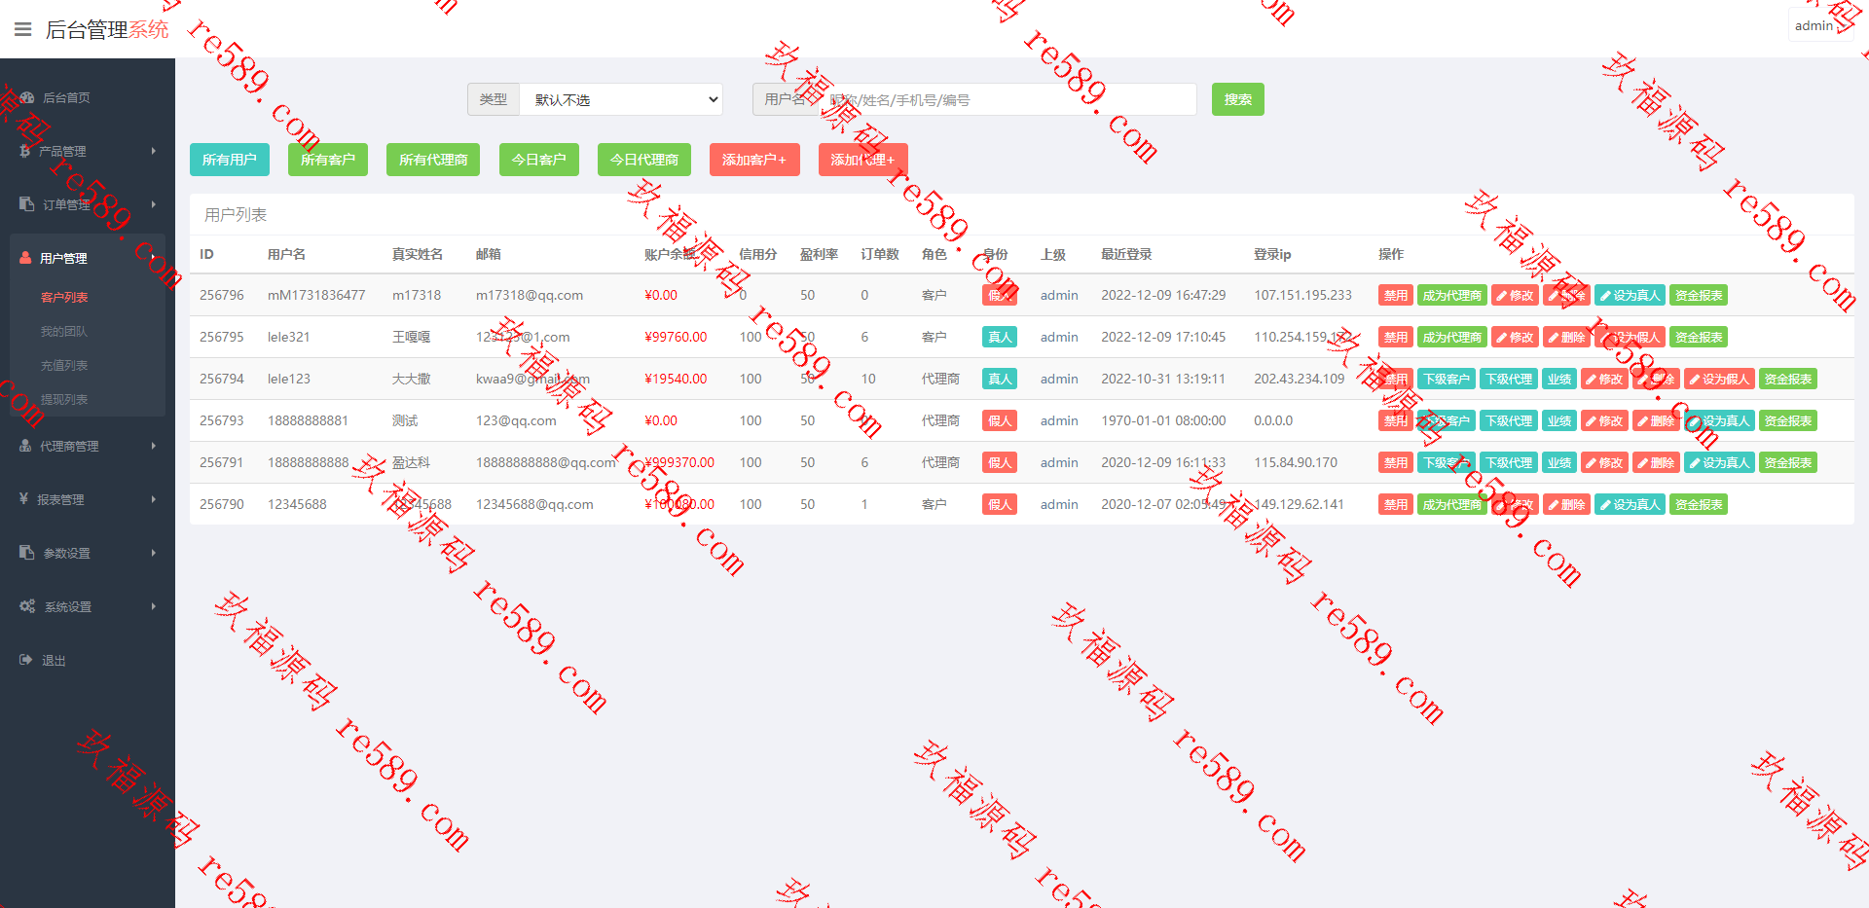The height and width of the screenshot is (908, 1869).
Task: Open the admin account dropdown in the header
Action: tap(1820, 25)
